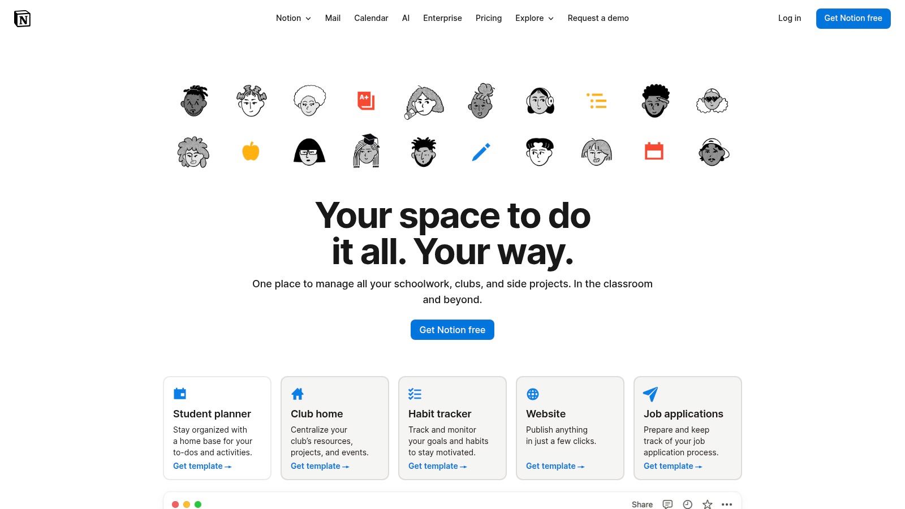The image size is (905, 509).
Task: Click the Club home house icon
Action: [298, 394]
